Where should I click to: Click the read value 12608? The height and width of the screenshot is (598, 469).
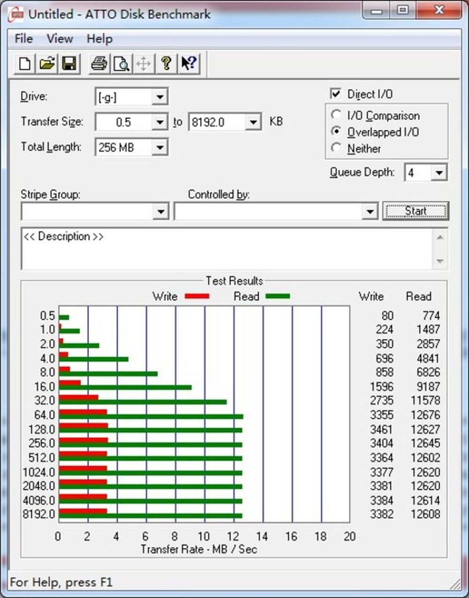pos(425,514)
